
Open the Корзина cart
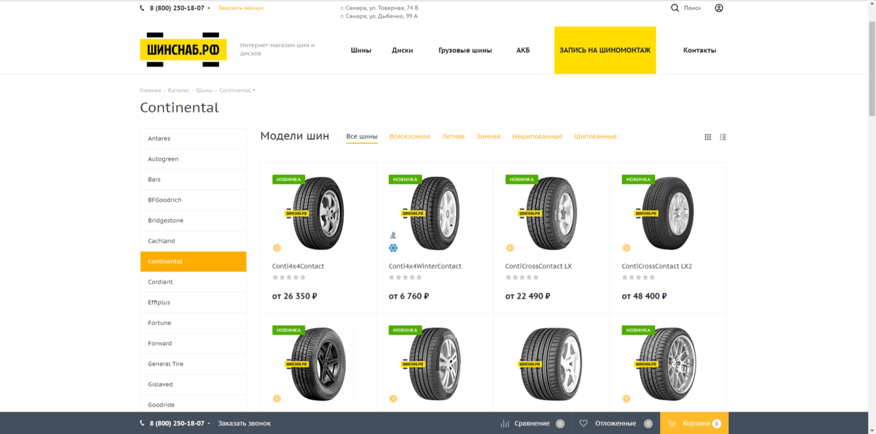click(696, 424)
